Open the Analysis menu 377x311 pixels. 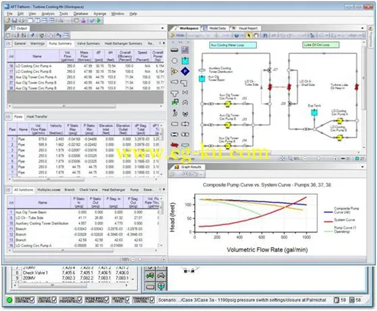(x=48, y=14)
